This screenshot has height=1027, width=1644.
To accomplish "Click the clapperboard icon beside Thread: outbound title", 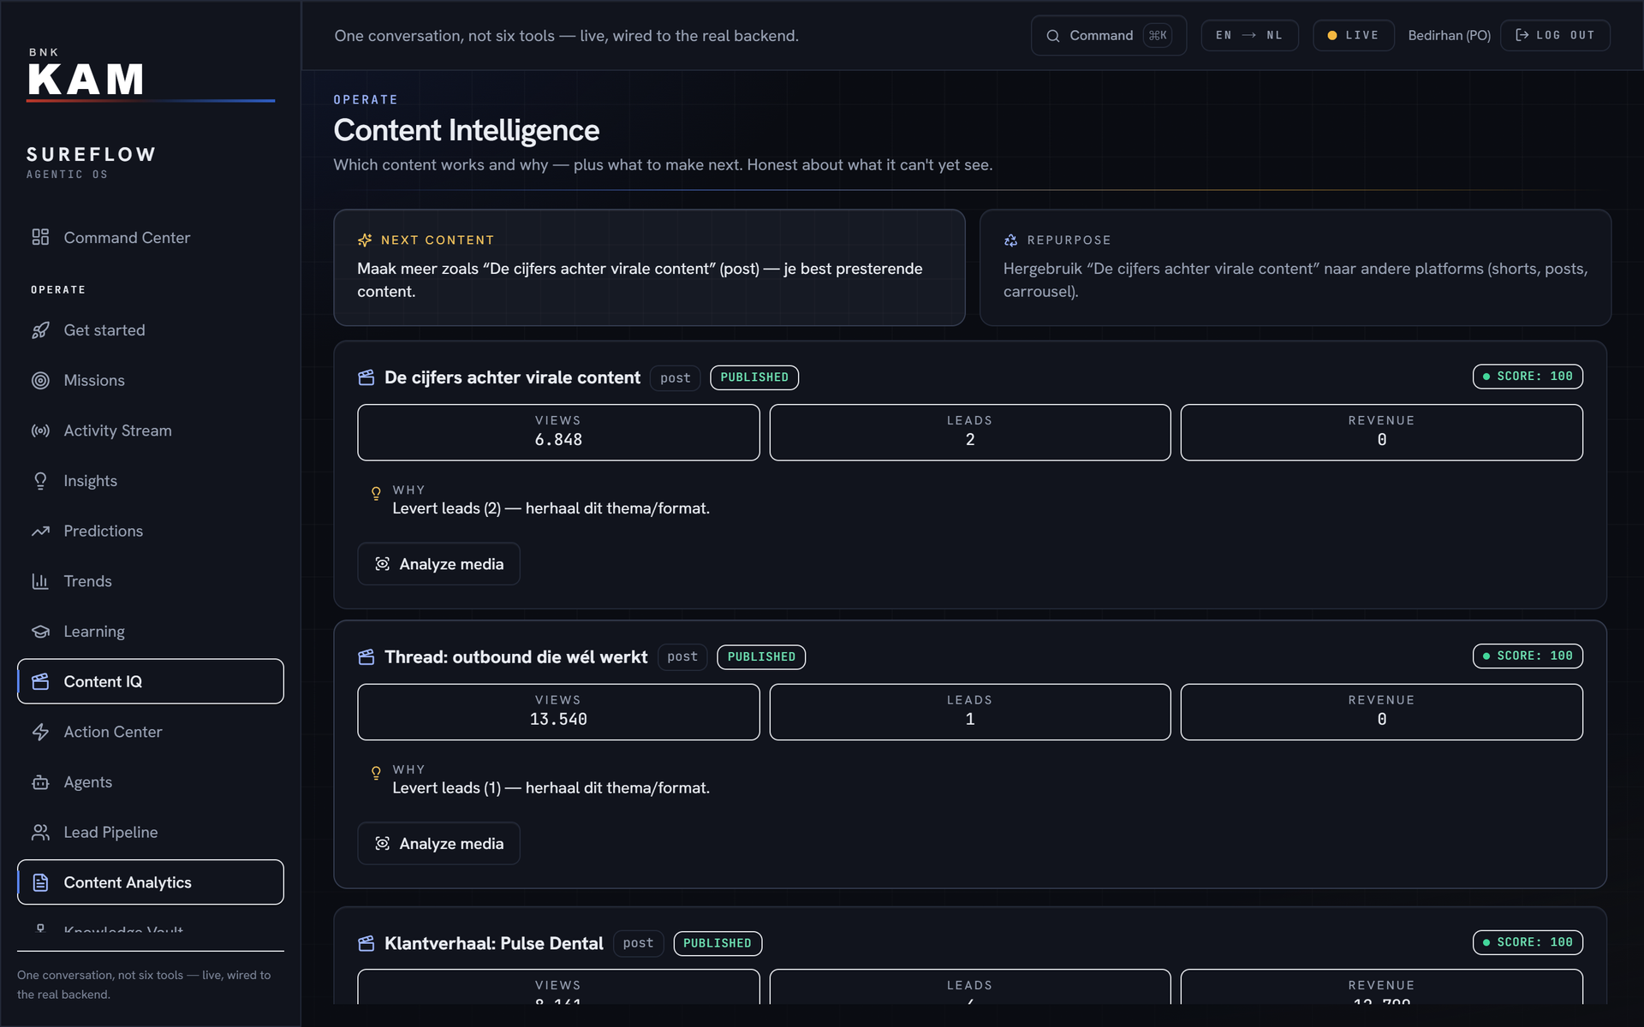I will pyautogui.click(x=366, y=657).
